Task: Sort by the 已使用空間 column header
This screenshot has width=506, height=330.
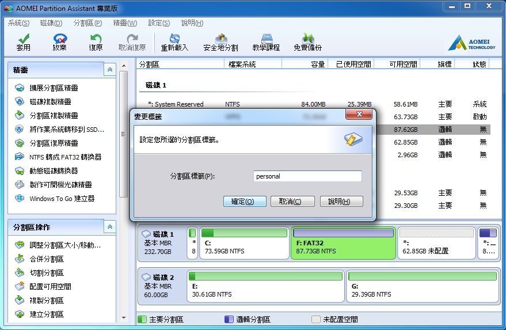Action: pos(351,65)
